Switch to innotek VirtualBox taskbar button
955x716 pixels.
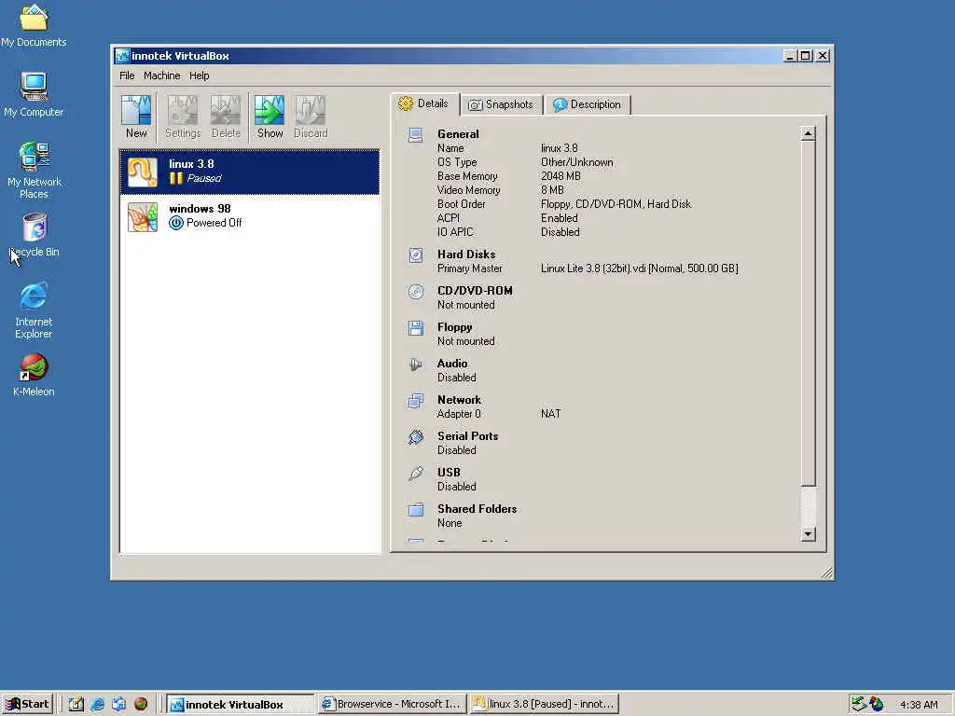click(240, 704)
